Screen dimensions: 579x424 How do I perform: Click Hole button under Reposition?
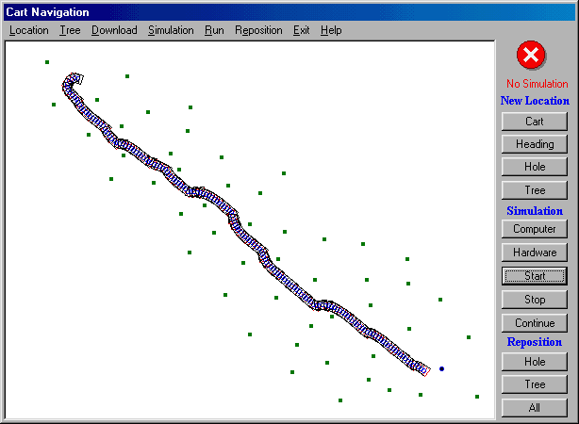point(535,362)
